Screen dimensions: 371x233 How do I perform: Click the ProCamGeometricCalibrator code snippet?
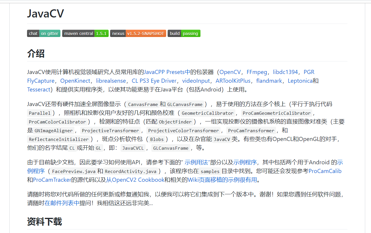click(277, 113)
